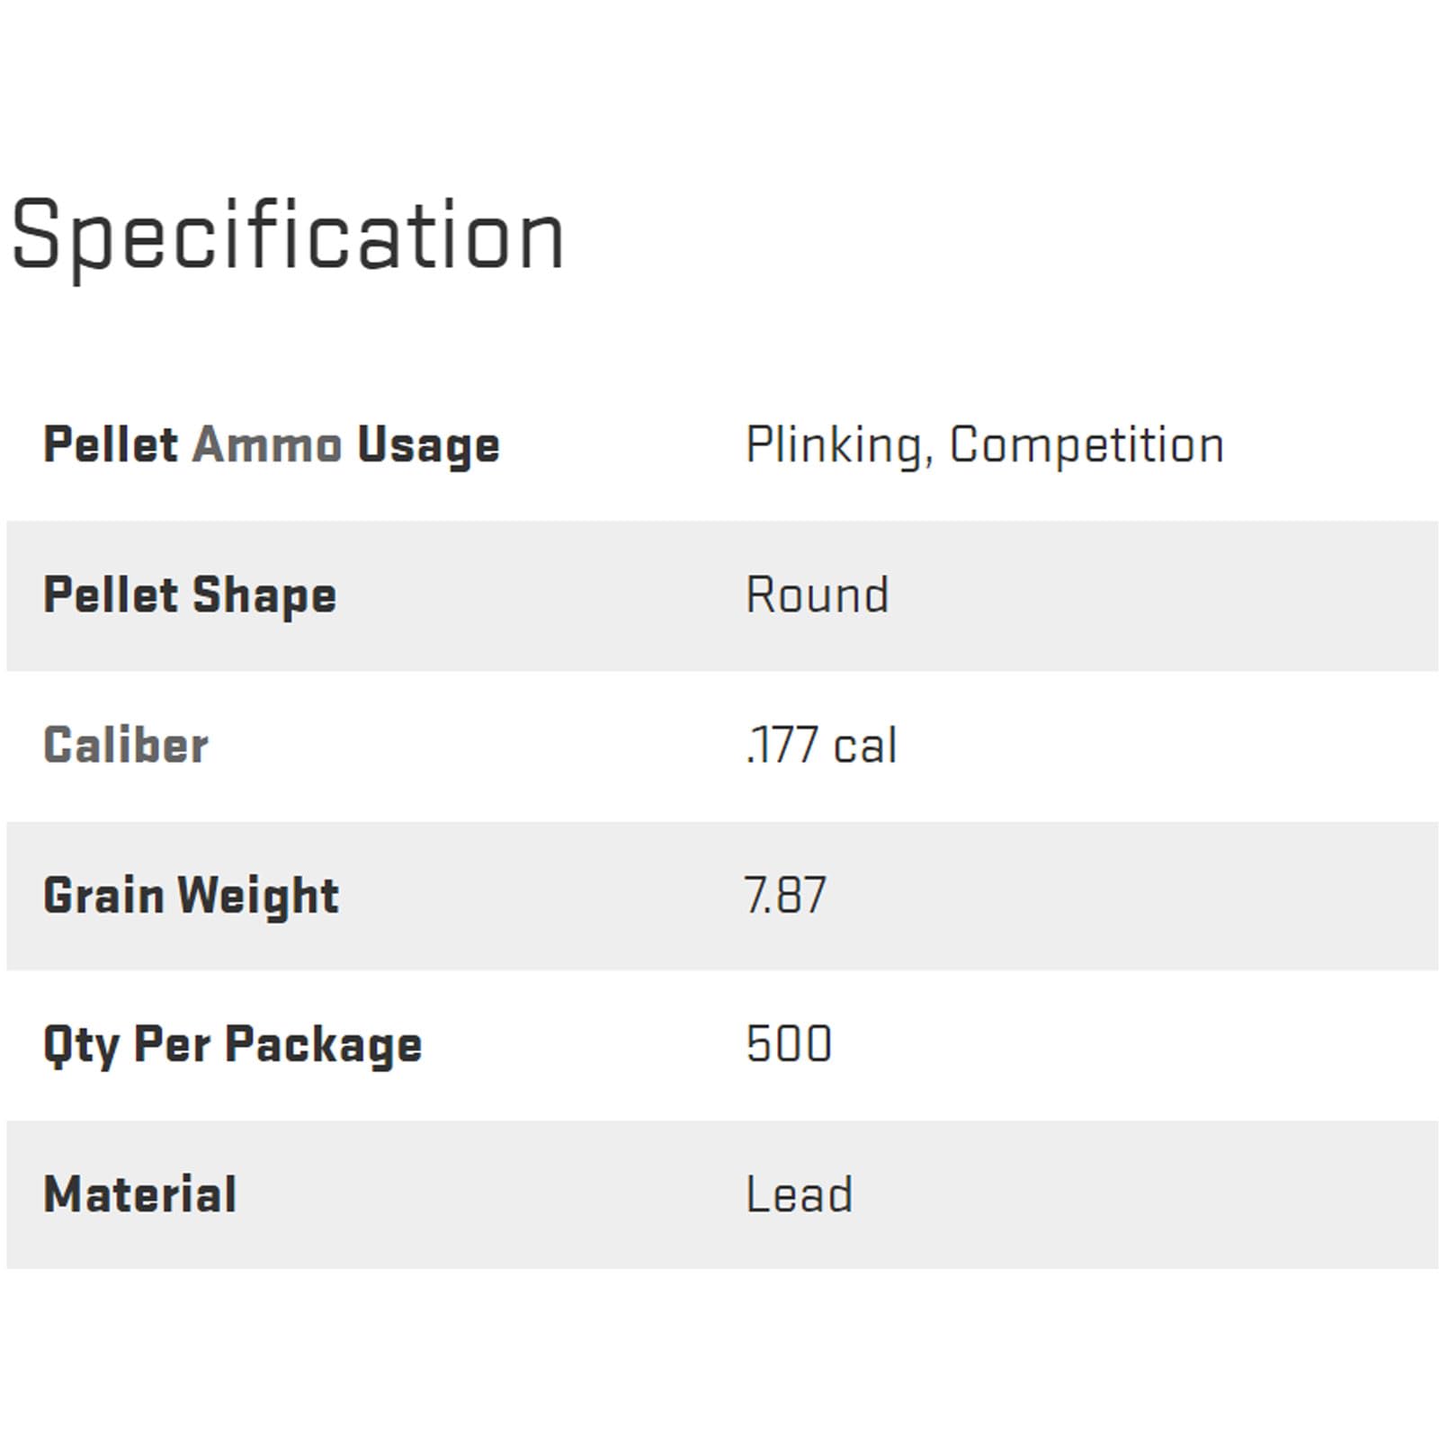
Task: Click the Round pellet shape value
Action: tap(818, 595)
